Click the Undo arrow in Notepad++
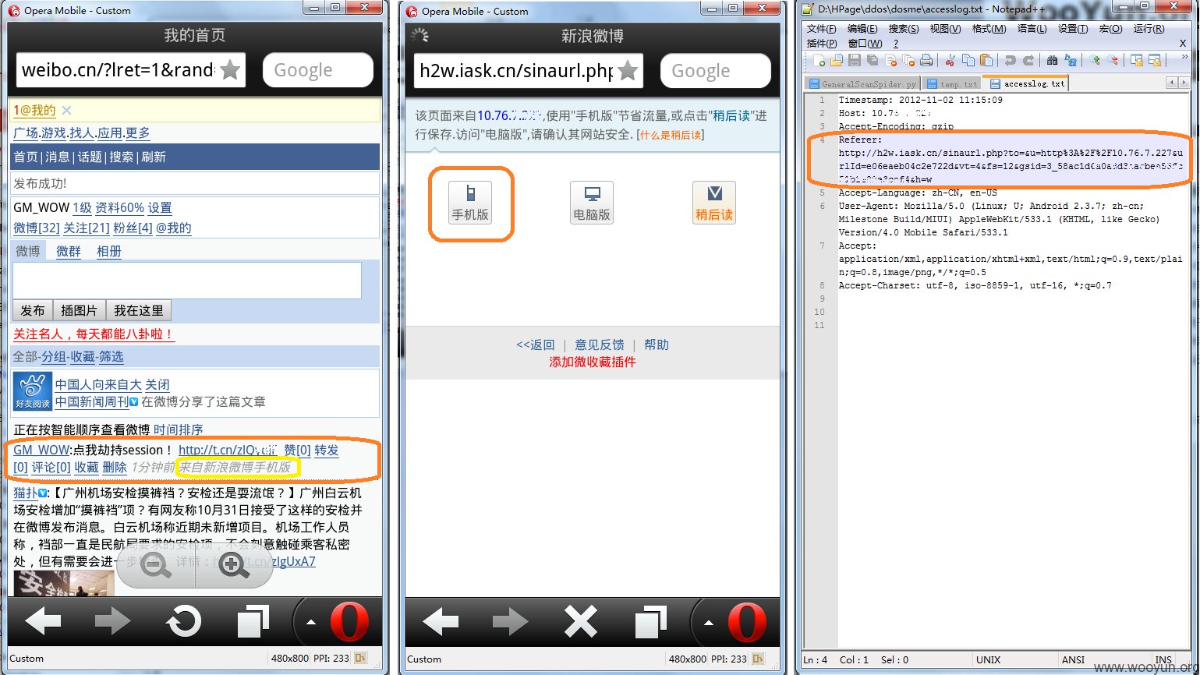This screenshot has height=675, width=1200. pyautogui.click(x=1011, y=60)
